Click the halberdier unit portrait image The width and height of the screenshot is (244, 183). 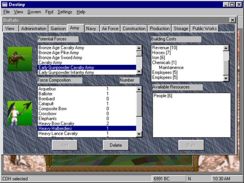[20, 113]
